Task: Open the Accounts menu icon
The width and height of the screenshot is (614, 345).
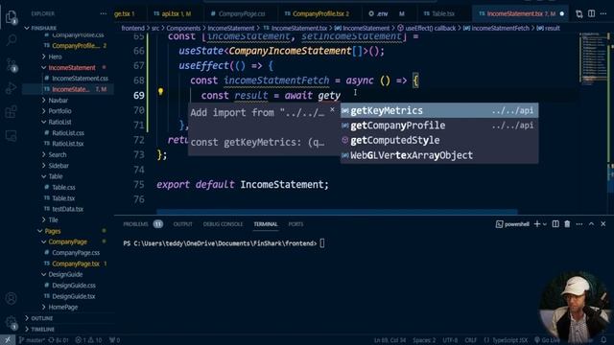Action: point(11,298)
